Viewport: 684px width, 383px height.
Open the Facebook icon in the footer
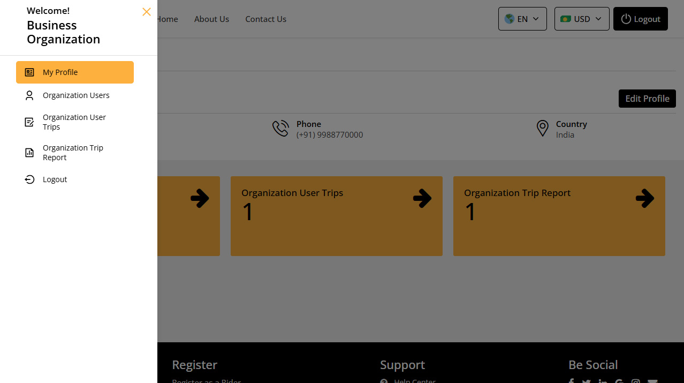[x=571, y=381]
